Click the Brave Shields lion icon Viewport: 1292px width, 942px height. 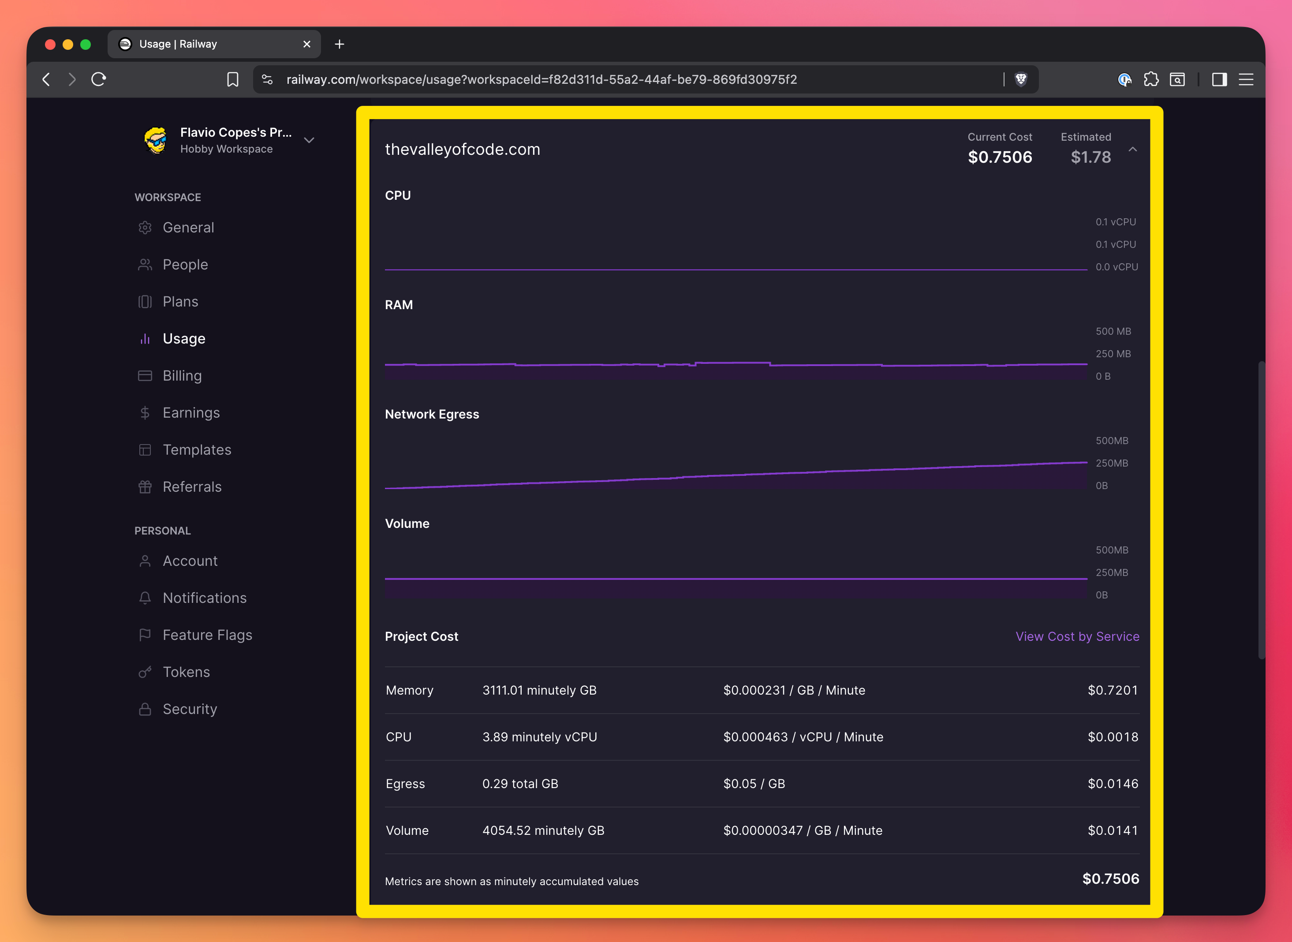pos(1021,79)
